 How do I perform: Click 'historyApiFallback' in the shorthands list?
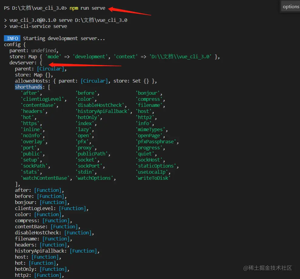[102, 111]
